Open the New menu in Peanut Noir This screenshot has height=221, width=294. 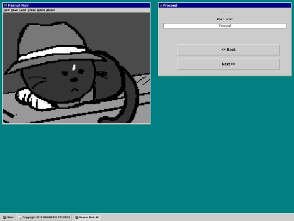coord(7,10)
